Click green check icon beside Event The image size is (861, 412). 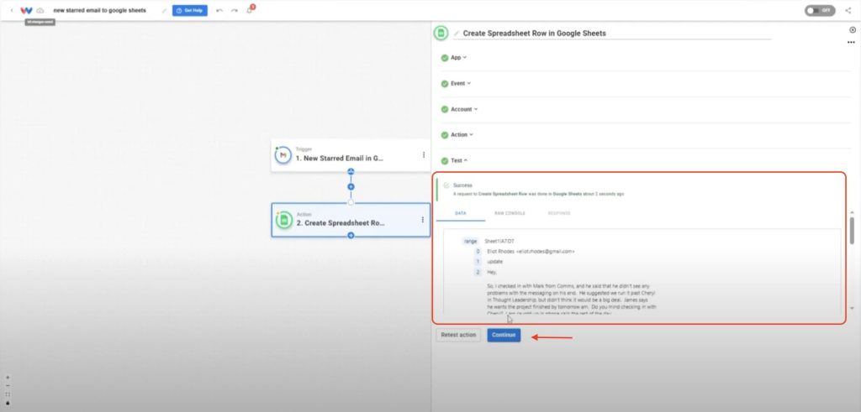[444, 83]
